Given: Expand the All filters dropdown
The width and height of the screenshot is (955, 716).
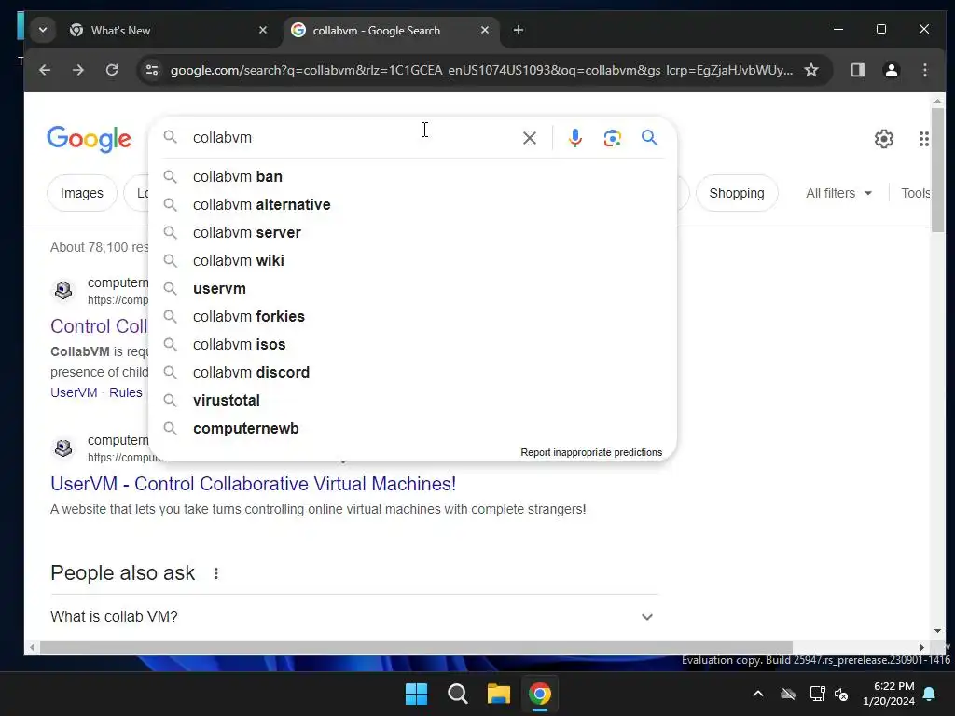Looking at the screenshot, I should click(x=838, y=193).
